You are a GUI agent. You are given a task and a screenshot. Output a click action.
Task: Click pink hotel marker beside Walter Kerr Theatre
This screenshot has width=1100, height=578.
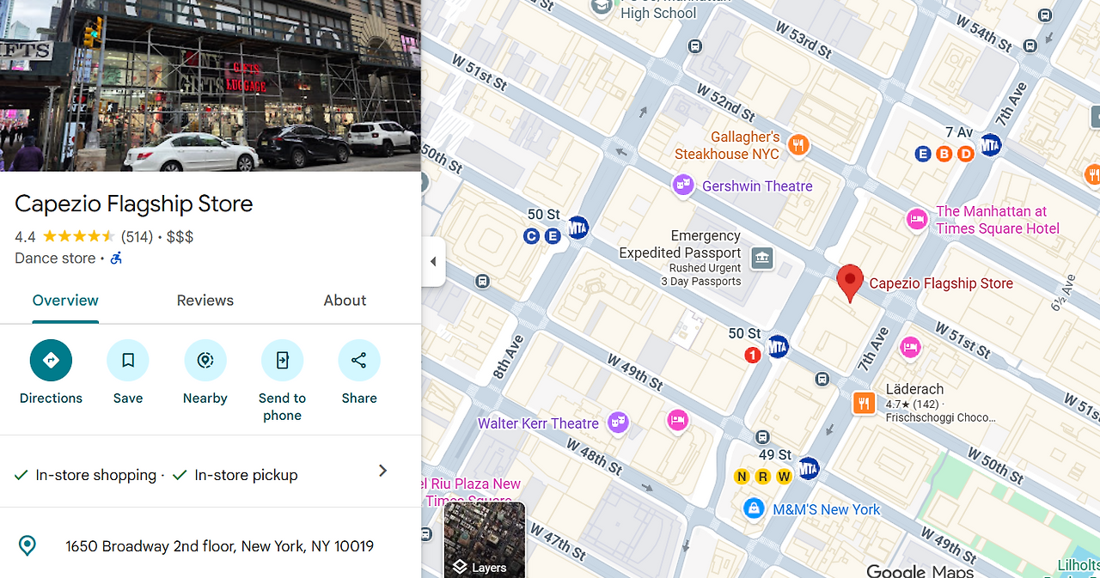(678, 420)
